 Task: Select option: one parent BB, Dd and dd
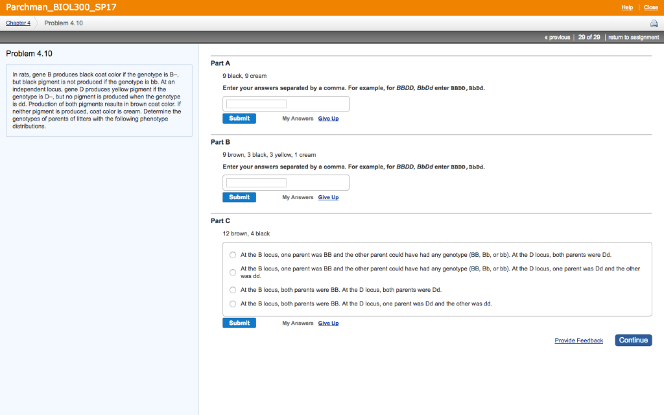(233, 272)
